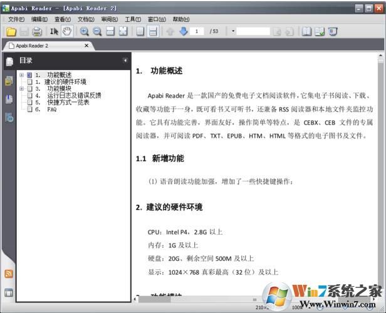
Task: Open the 文档 menu
Action: pos(86,19)
